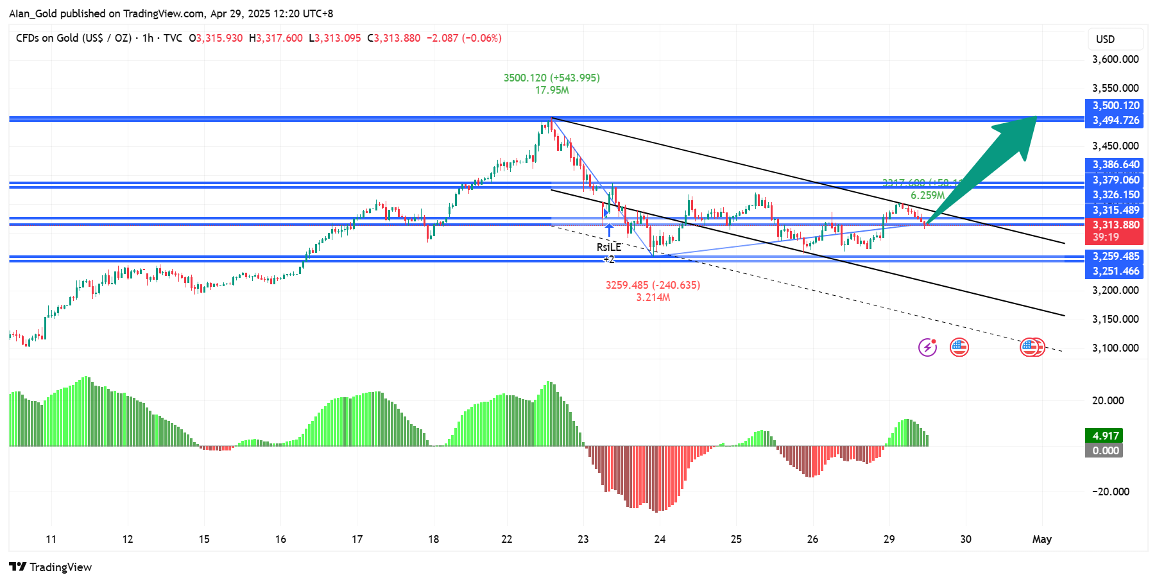This screenshot has width=1157, height=582.
Task: Click the TradingView wordmark text
Action: pyautogui.click(x=61, y=567)
